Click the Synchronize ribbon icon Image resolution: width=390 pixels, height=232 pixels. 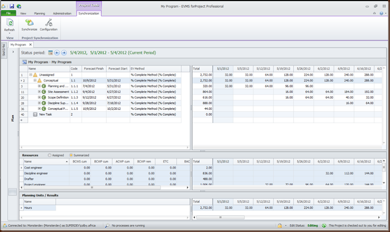(29, 23)
